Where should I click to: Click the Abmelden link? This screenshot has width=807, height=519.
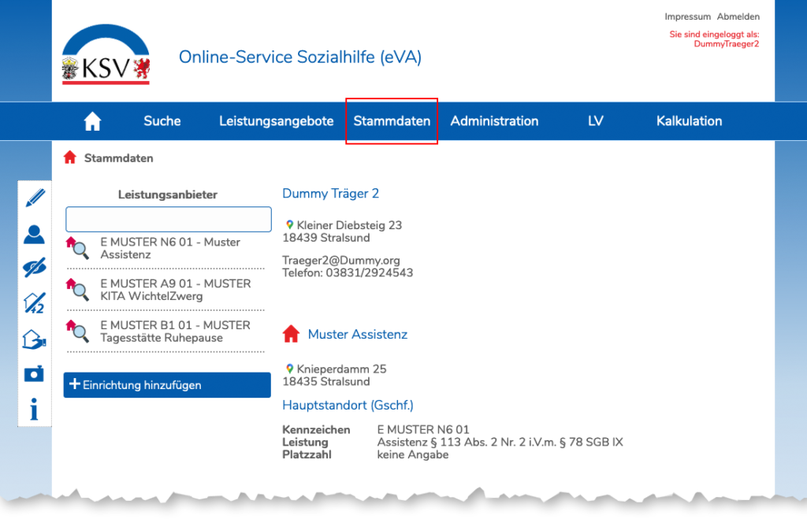click(738, 17)
